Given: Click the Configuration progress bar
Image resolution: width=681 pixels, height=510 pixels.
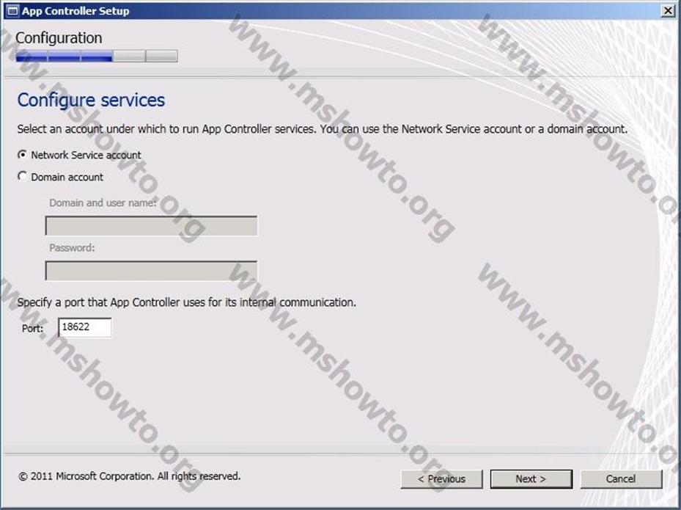Looking at the screenshot, I should click(x=97, y=56).
